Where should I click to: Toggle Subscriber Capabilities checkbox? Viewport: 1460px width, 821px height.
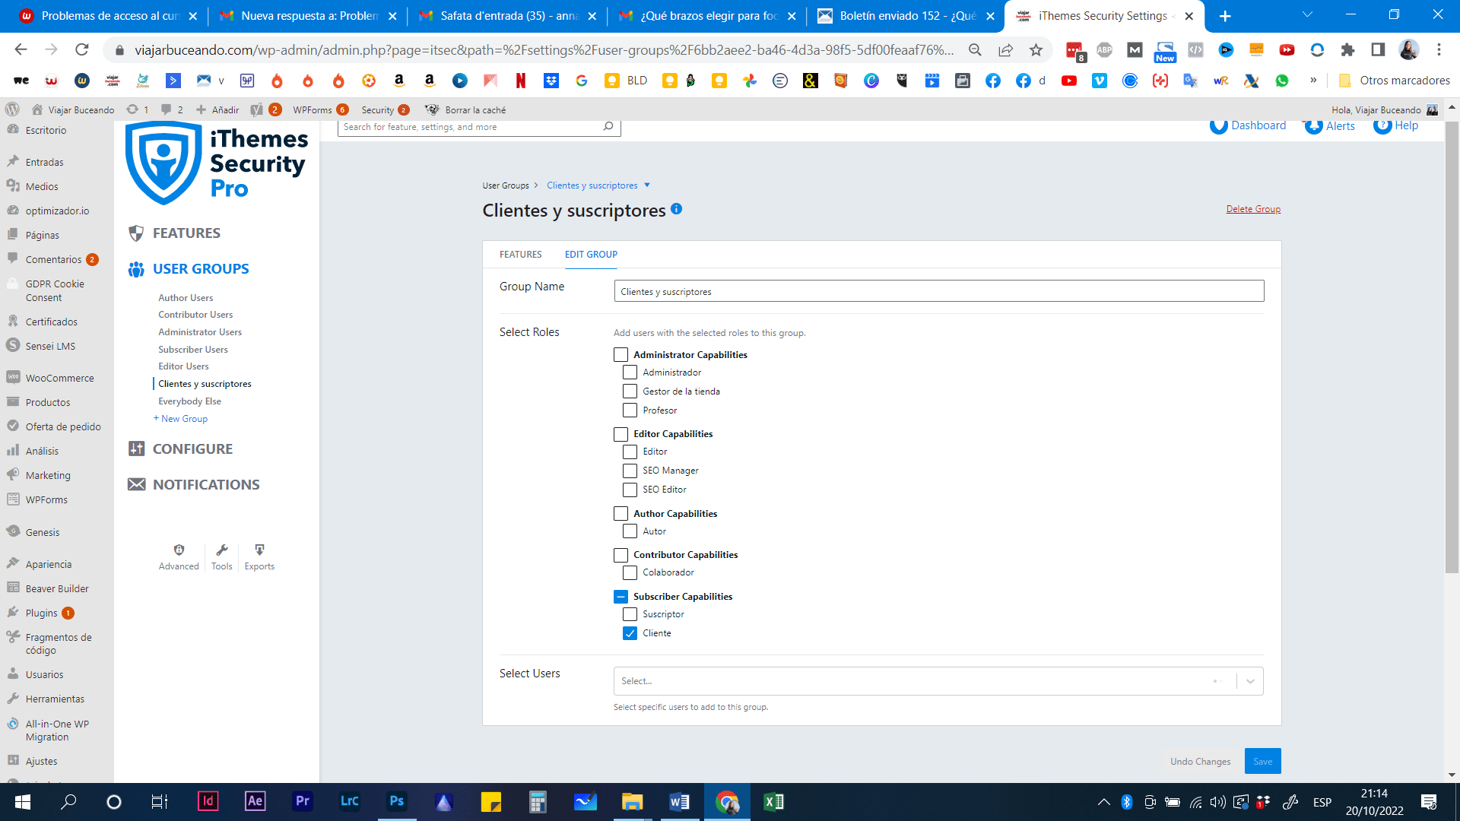click(x=621, y=597)
